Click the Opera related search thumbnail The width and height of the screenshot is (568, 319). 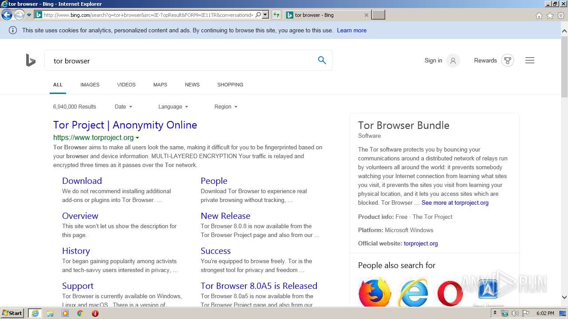point(450,292)
